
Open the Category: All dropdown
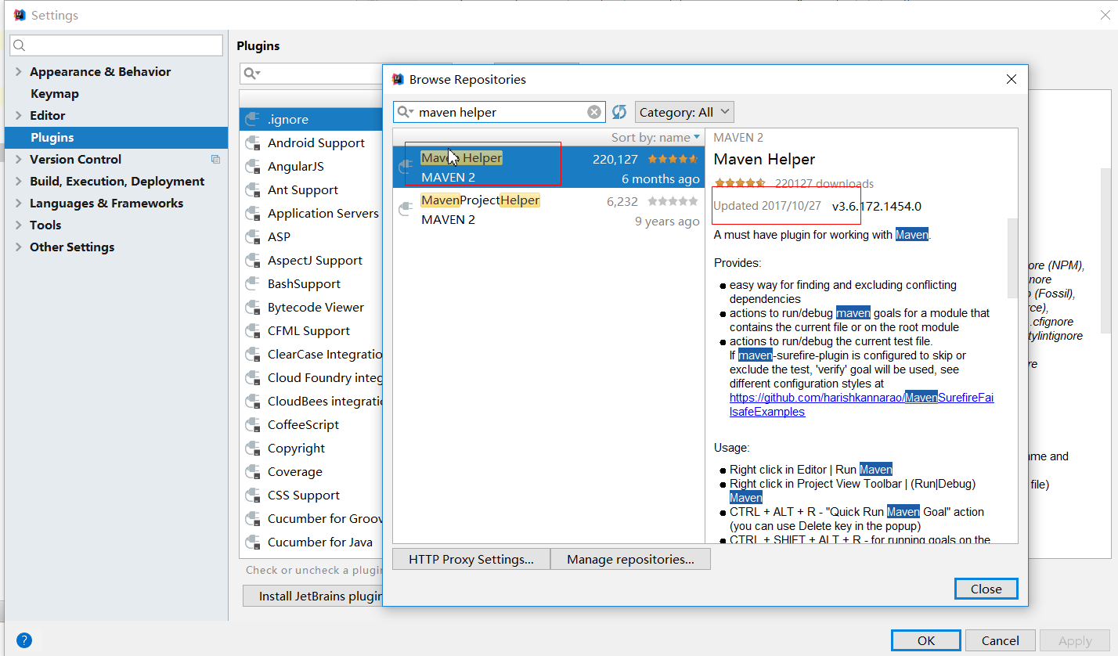[684, 112]
